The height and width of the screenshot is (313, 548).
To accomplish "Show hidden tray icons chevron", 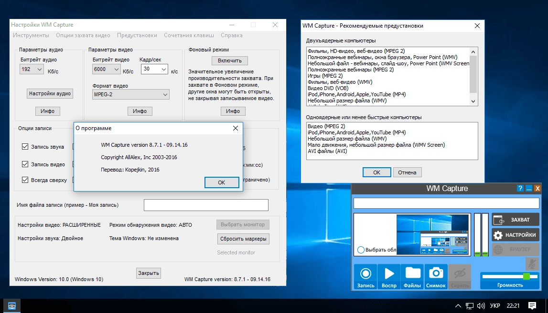I will [458, 306].
